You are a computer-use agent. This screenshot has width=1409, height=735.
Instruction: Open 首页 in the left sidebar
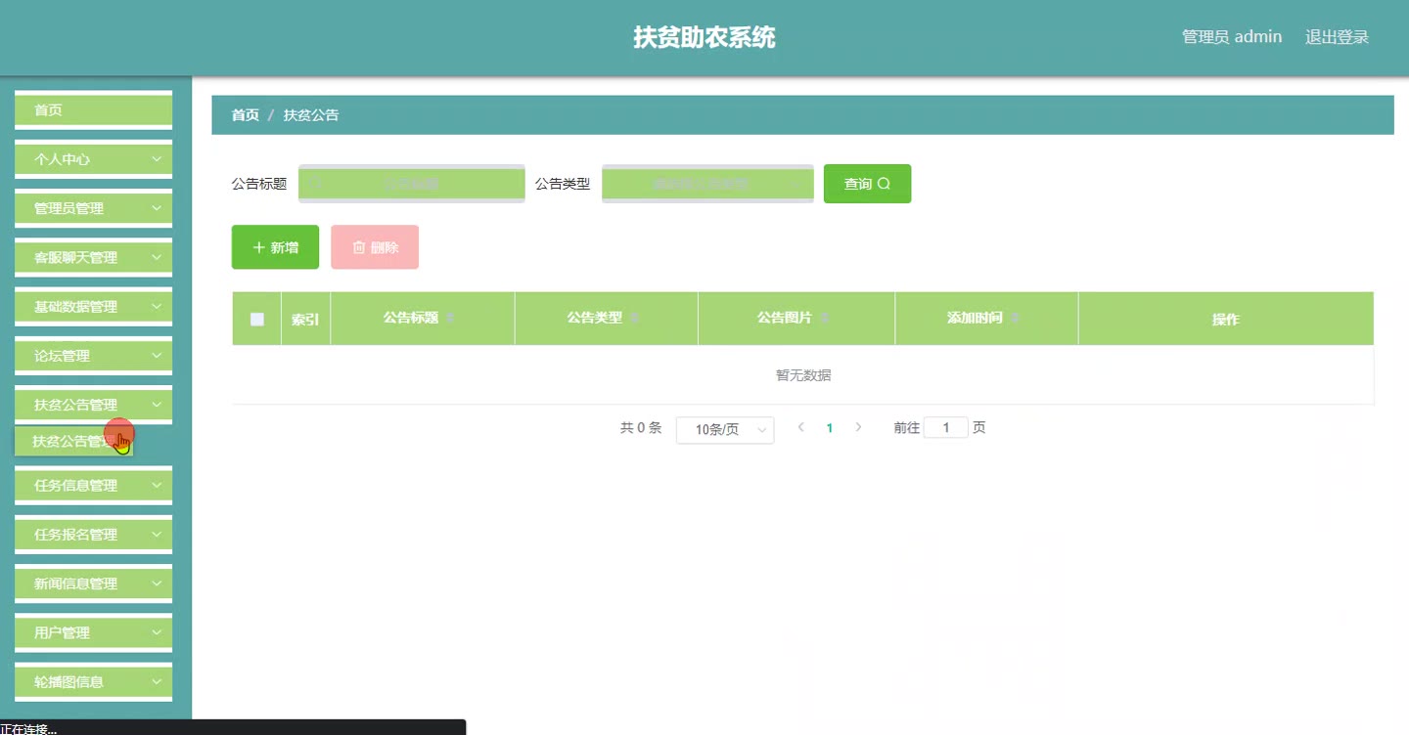94,110
